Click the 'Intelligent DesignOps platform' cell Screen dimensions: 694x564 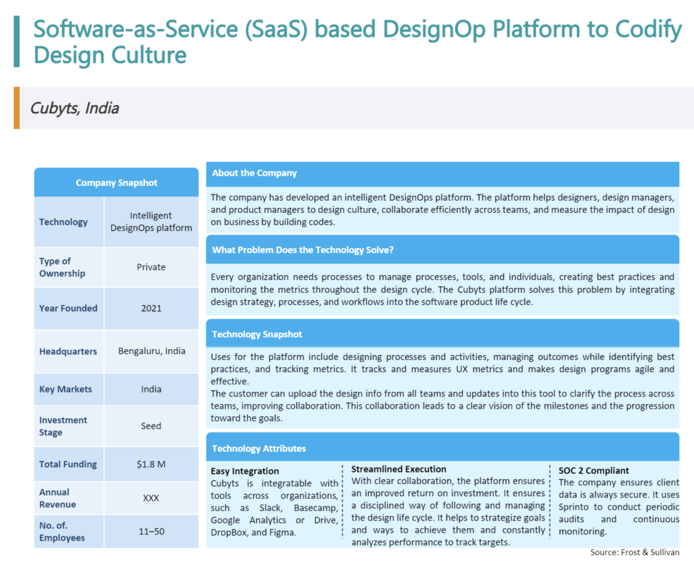(x=151, y=222)
